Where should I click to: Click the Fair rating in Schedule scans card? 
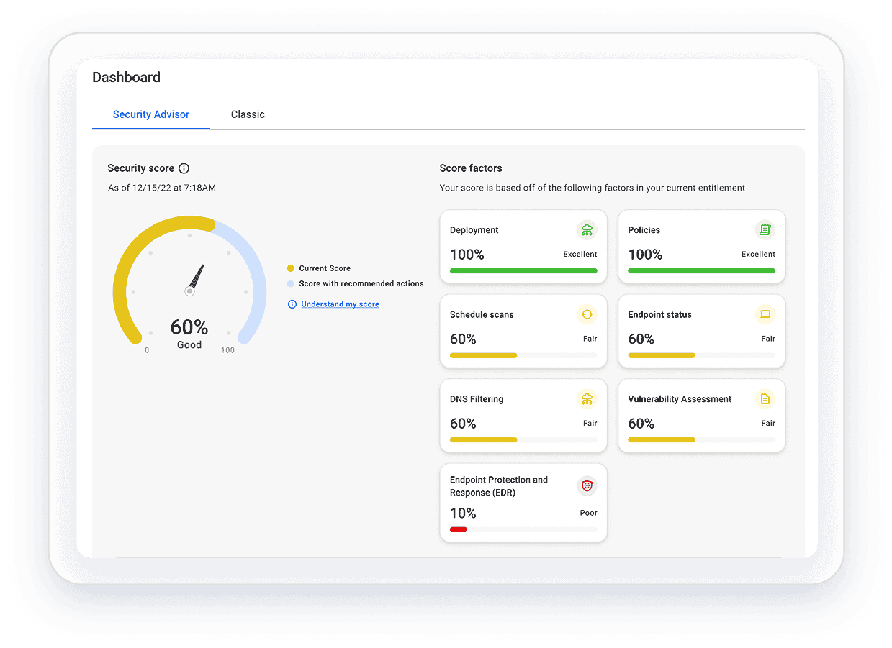tap(590, 339)
